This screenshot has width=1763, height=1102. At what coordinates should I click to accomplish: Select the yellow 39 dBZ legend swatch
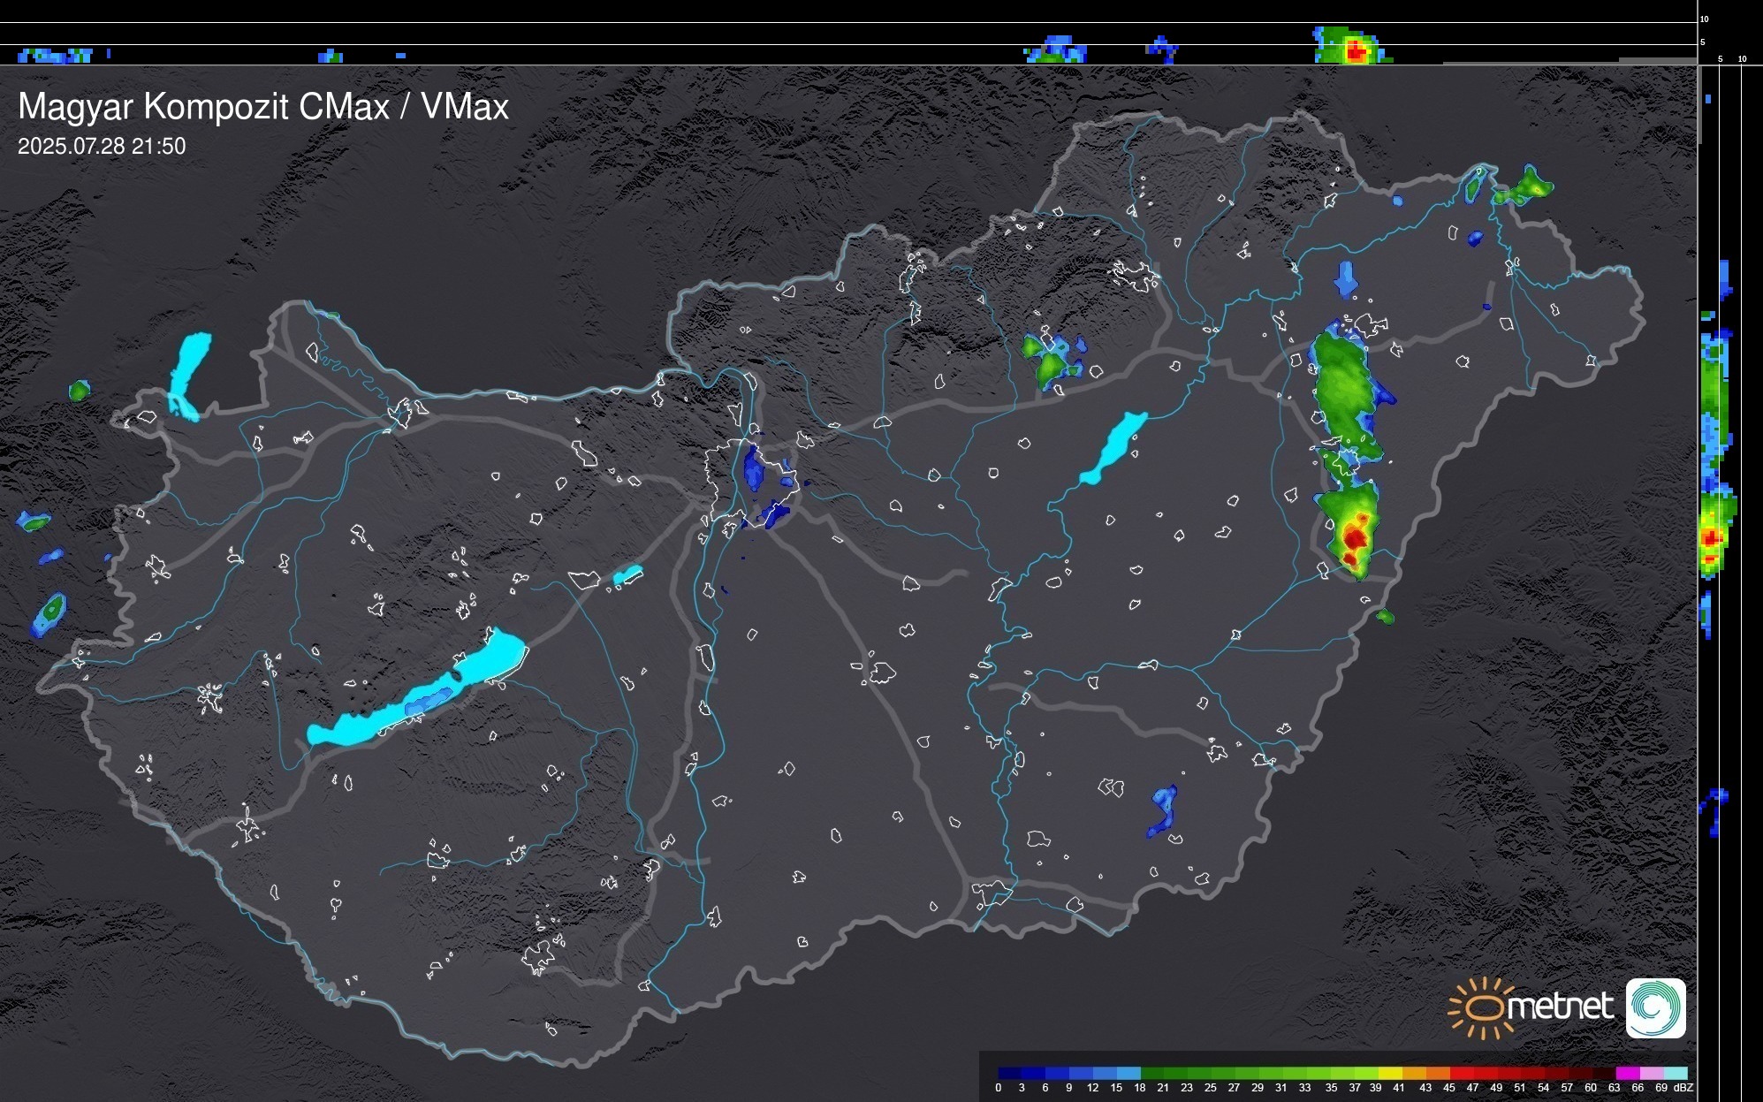point(1390,1073)
